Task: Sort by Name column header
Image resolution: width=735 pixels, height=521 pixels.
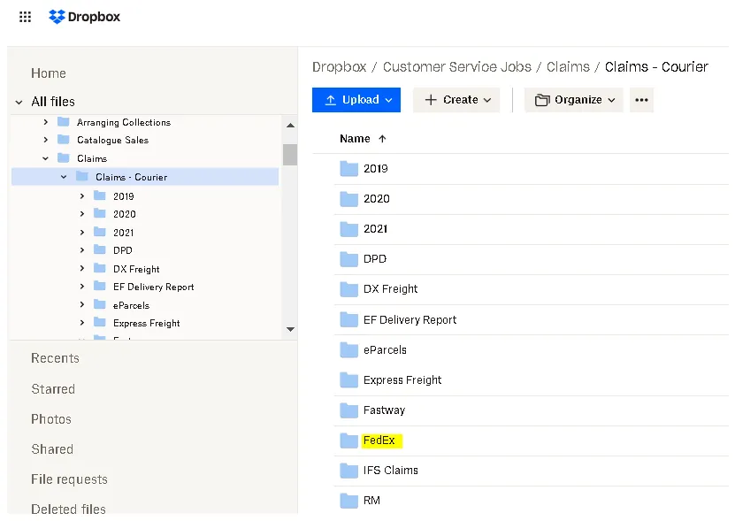Action: pyautogui.click(x=355, y=139)
